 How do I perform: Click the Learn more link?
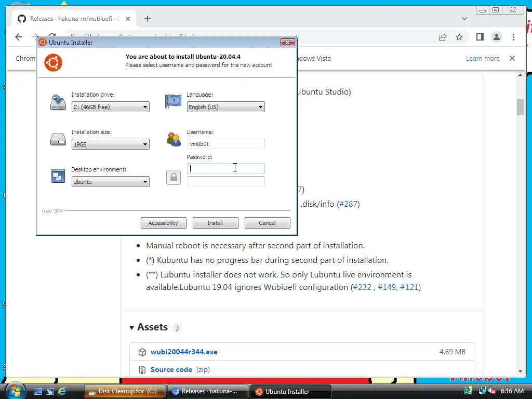(483, 58)
